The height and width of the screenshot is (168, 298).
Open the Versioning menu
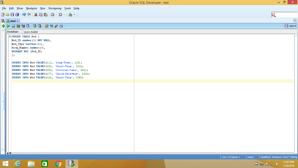coord(55,8)
